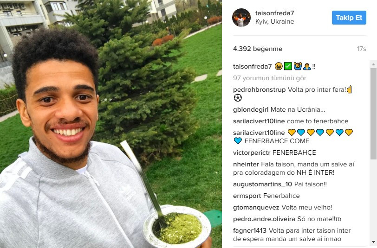Image resolution: width=377 pixels, height=248 pixels.
Task: Open nheinter commenter profile
Action: click(246, 164)
